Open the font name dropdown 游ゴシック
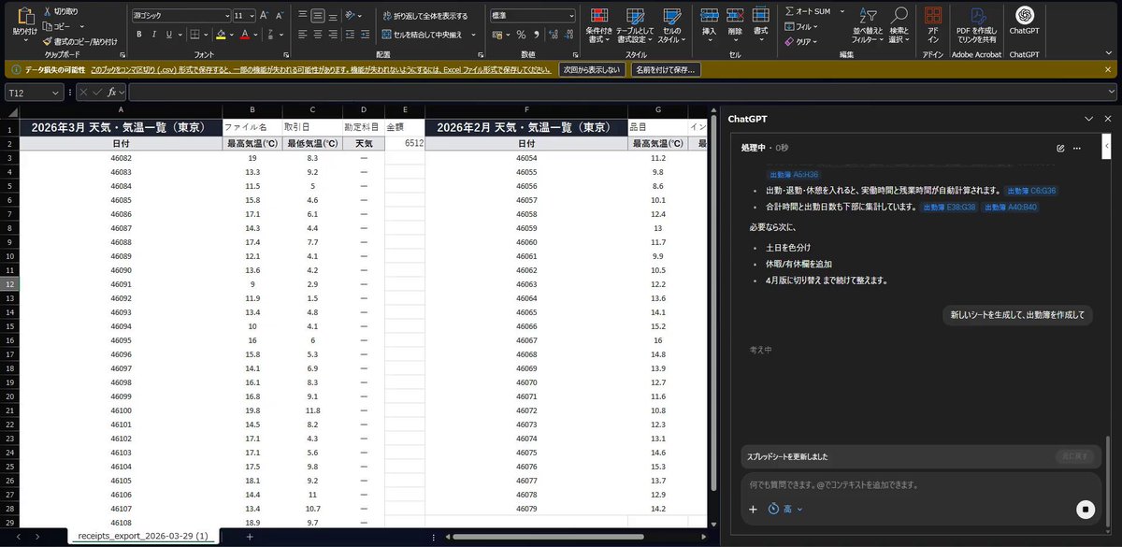 181,16
